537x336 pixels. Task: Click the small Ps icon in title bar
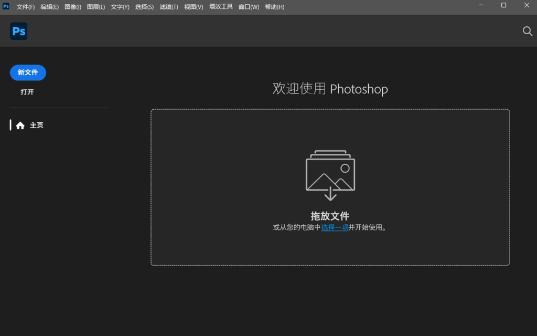(x=6, y=6)
